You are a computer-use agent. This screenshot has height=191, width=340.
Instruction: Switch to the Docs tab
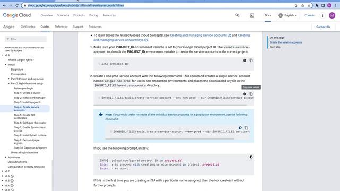coord(268,15)
